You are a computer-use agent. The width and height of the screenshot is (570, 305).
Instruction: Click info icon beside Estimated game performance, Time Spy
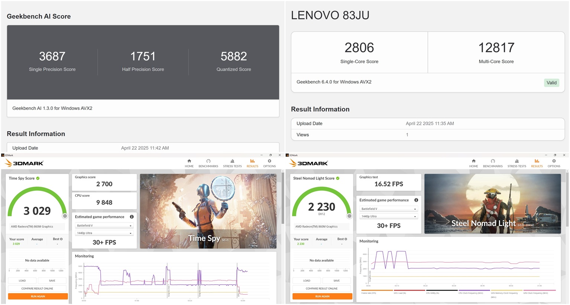coord(132,217)
